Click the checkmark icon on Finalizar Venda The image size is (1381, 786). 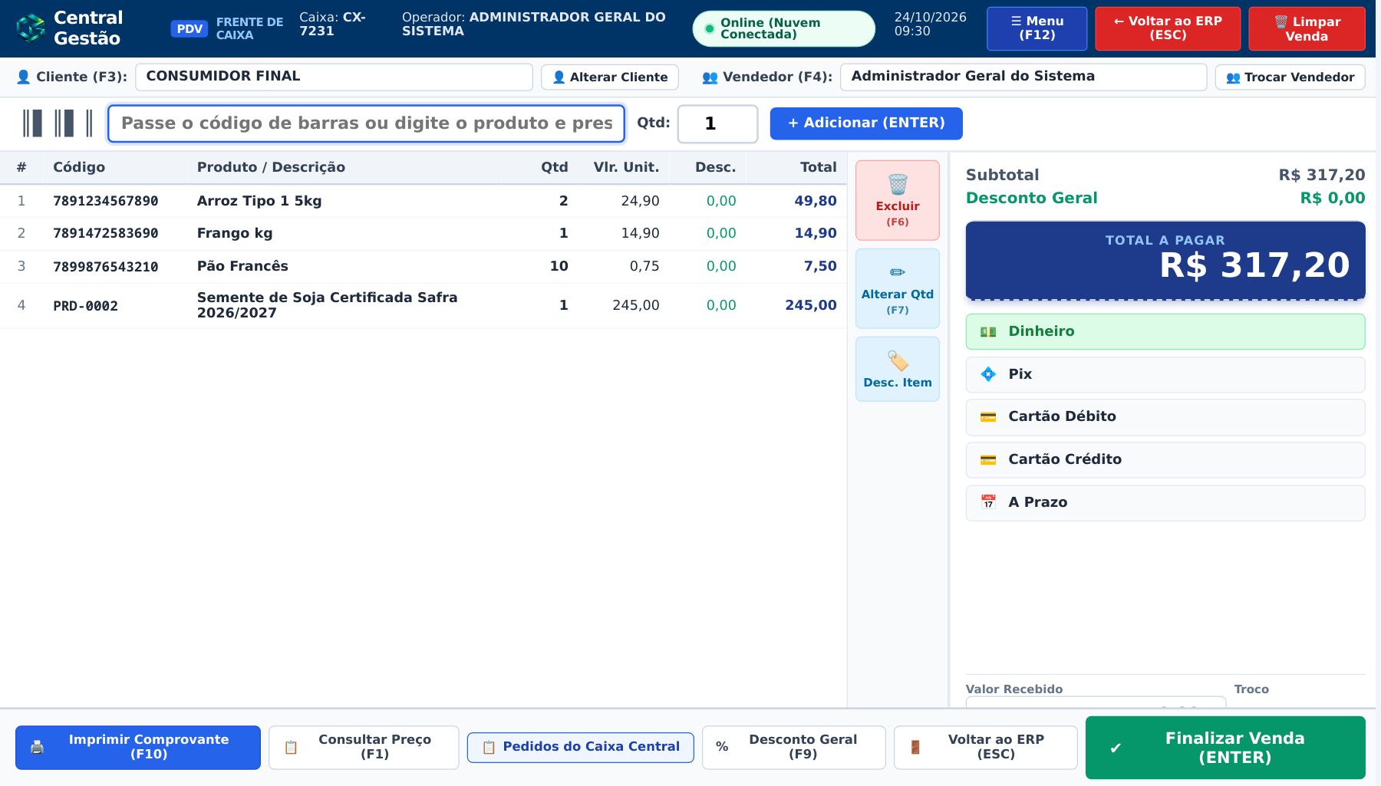tap(1116, 748)
